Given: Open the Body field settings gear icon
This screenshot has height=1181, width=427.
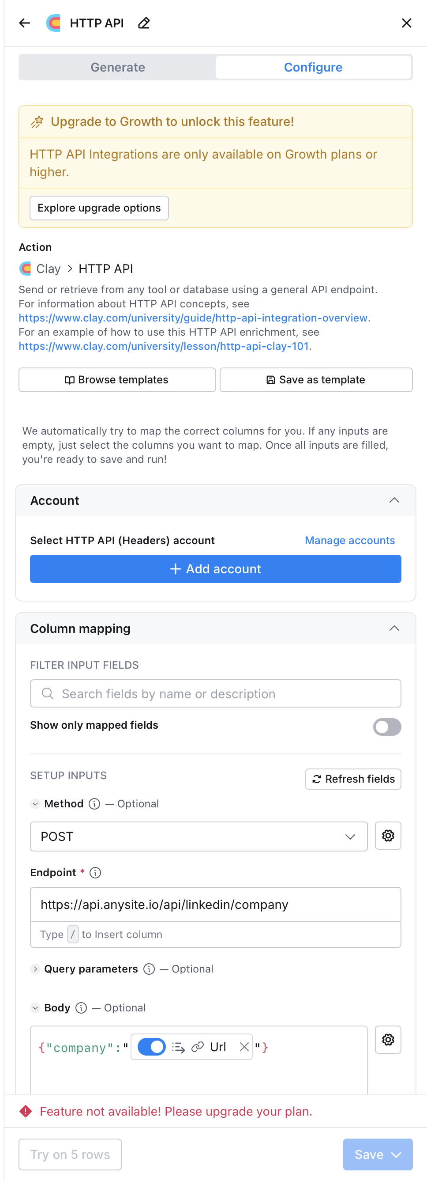Looking at the screenshot, I should 388,1040.
